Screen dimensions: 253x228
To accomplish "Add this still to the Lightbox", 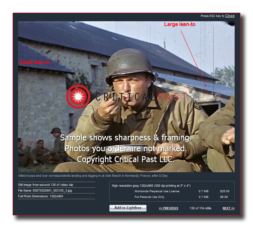I will pyautogui.click(x=128, y=208).
